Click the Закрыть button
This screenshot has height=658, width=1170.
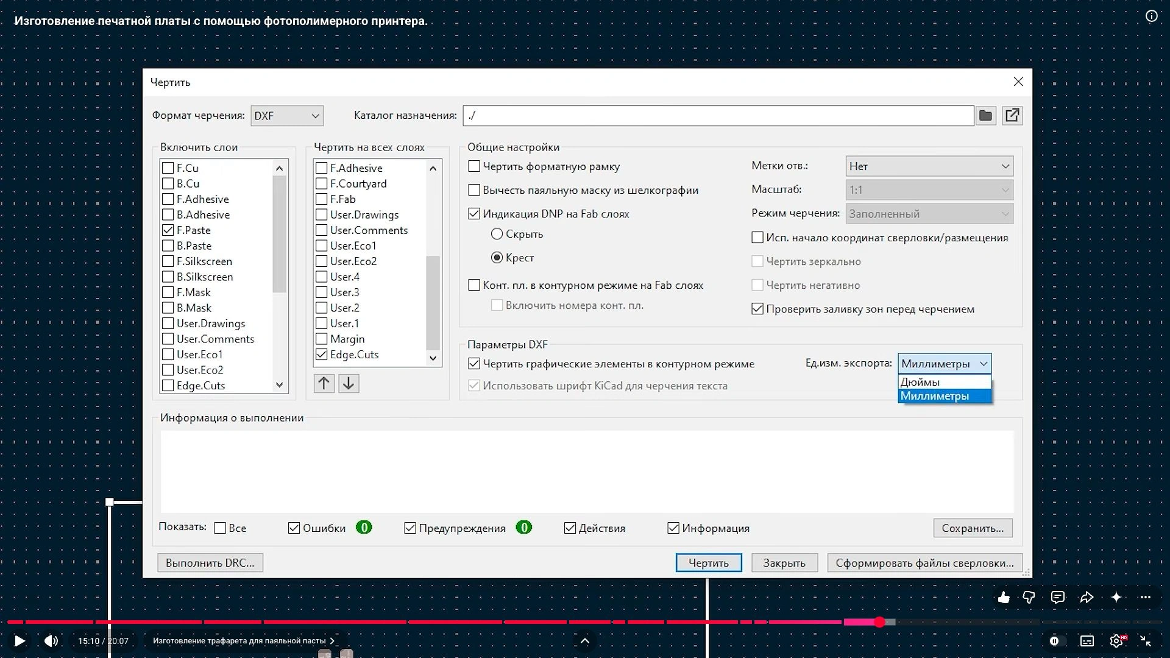coord(784,563)
